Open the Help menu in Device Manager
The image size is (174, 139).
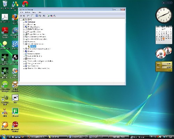point(40,12)
